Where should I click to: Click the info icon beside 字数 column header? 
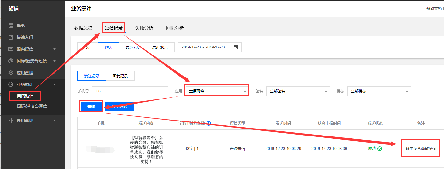point(209,123)
